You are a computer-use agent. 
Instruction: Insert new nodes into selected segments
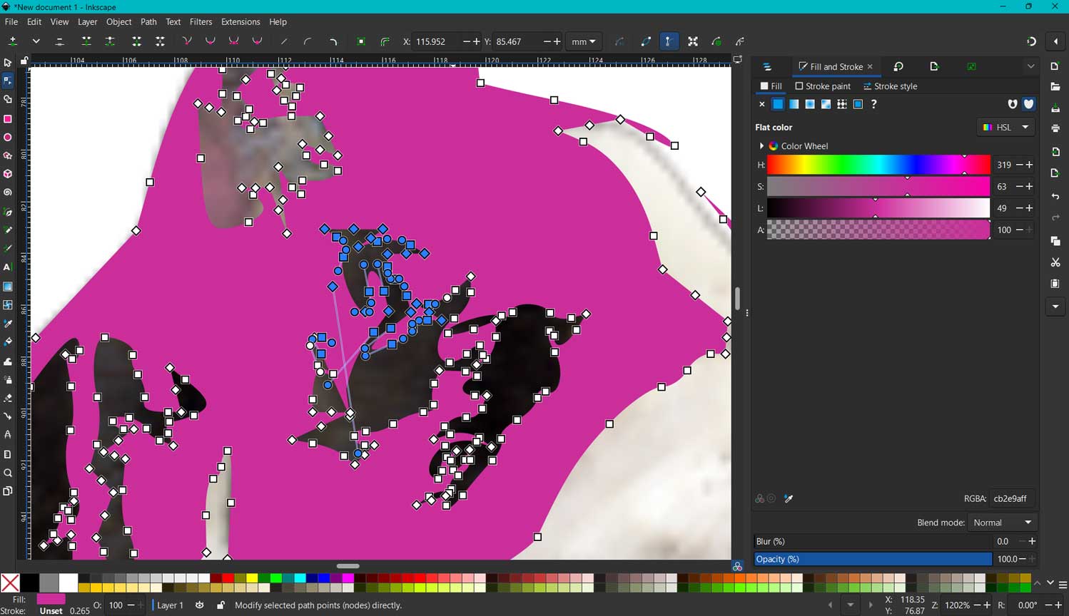12,41
